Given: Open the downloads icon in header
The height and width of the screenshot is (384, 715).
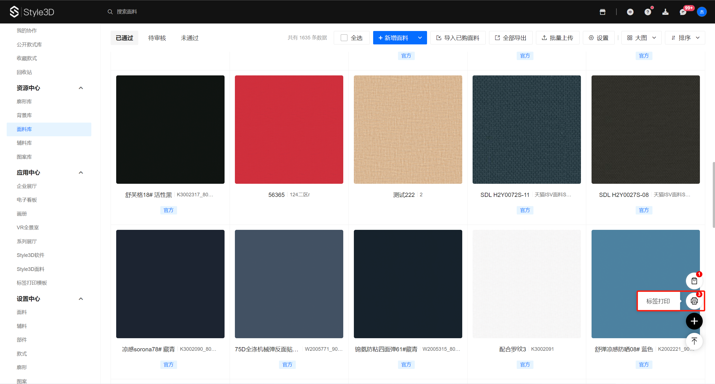Looking at the screenshot, I should [665, 12].
